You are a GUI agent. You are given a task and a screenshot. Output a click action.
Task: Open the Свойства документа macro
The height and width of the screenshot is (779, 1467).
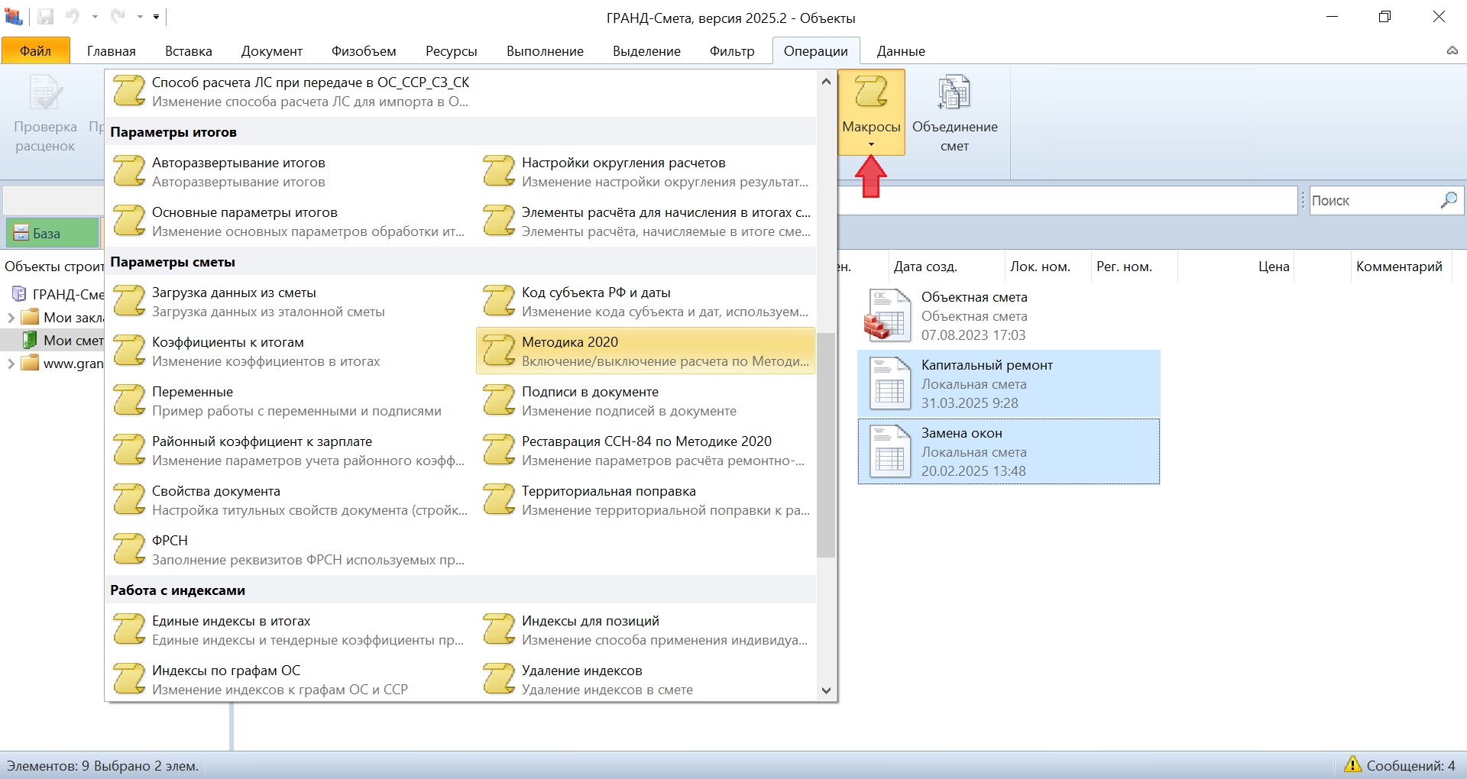pyautogui.click(x=290, y=500)
